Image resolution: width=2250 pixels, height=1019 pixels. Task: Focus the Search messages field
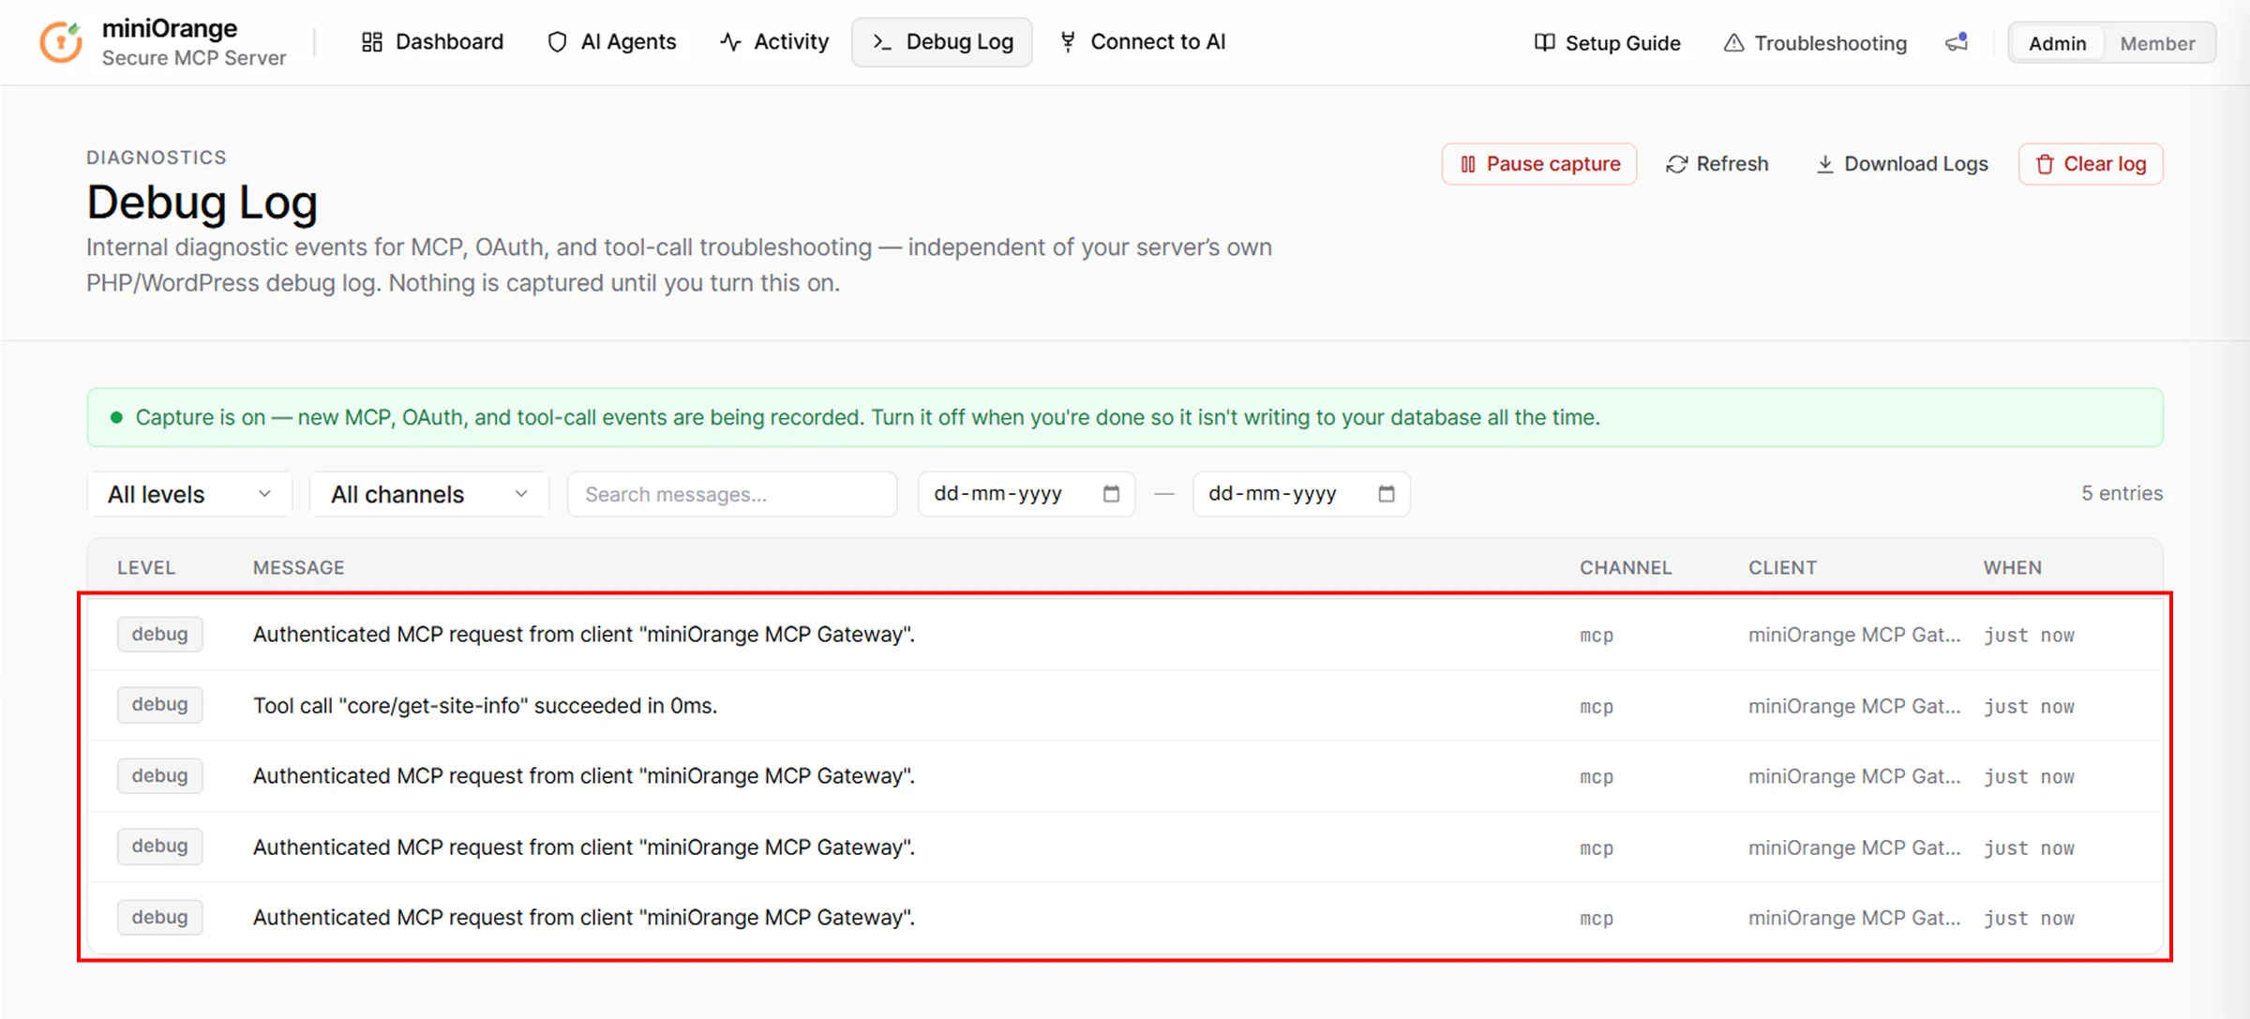click(732, 494)
